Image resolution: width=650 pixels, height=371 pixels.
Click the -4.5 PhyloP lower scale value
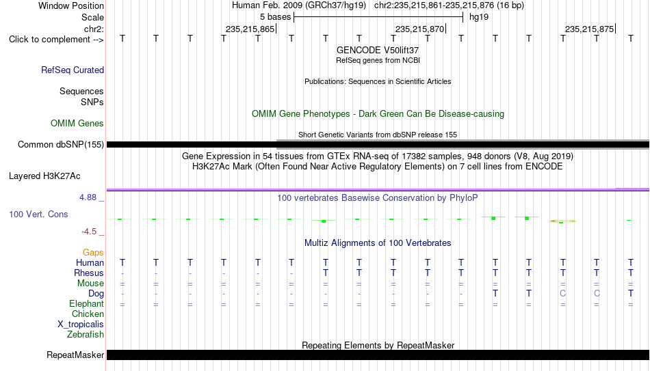point(89,232)
